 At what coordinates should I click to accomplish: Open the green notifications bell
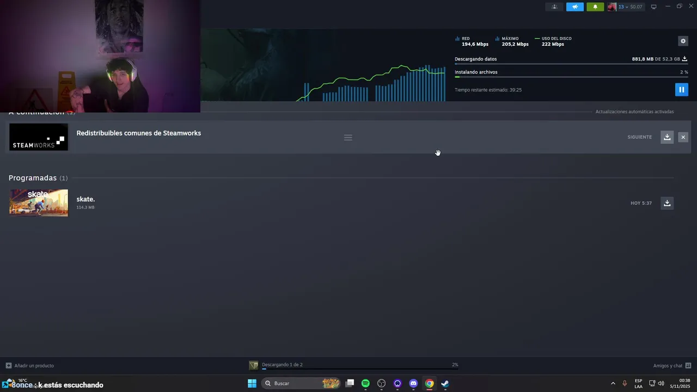[x=595, y=7]
